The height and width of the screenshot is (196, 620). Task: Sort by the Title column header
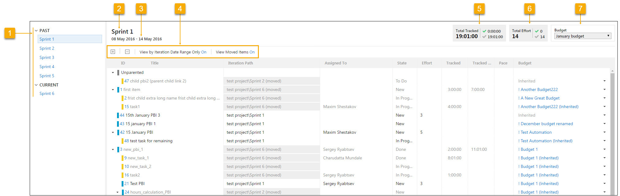tap(155, 63)
